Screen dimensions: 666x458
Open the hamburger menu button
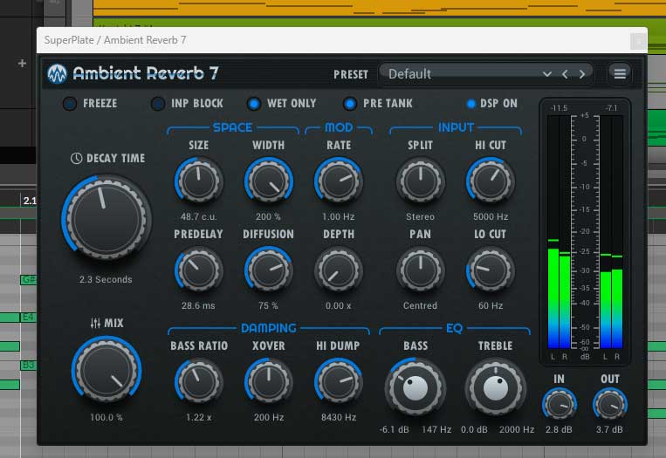point(620,74)
